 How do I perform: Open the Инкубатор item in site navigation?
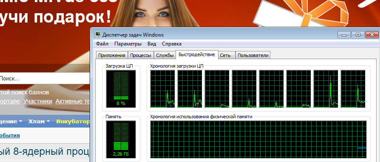click(73, 121)
